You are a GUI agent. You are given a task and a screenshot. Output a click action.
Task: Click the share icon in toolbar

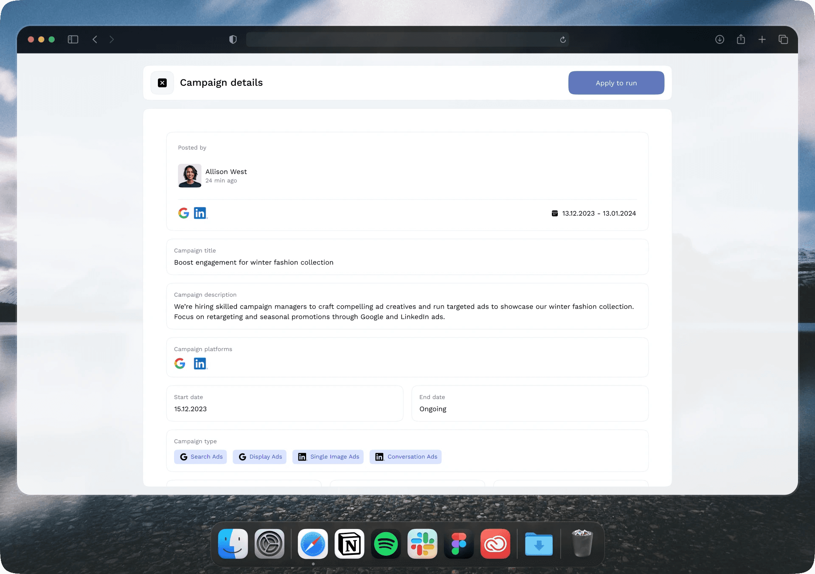point(741,39)
